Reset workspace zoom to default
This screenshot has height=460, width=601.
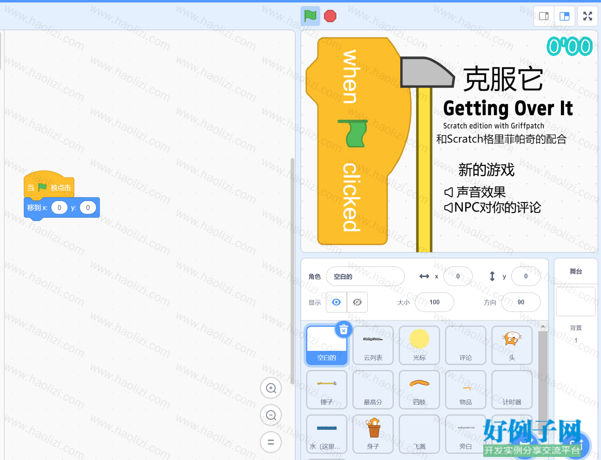pyautogui.click(x=271, y=442)
